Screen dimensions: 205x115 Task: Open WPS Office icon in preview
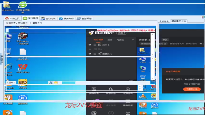[23, 68]
